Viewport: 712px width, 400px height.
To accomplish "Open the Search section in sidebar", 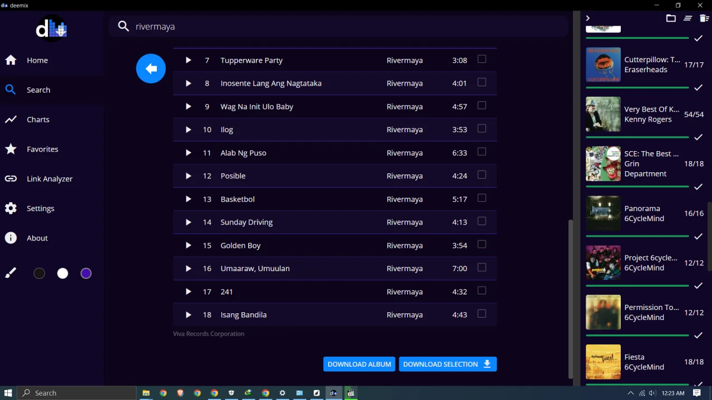I will 52,90.
